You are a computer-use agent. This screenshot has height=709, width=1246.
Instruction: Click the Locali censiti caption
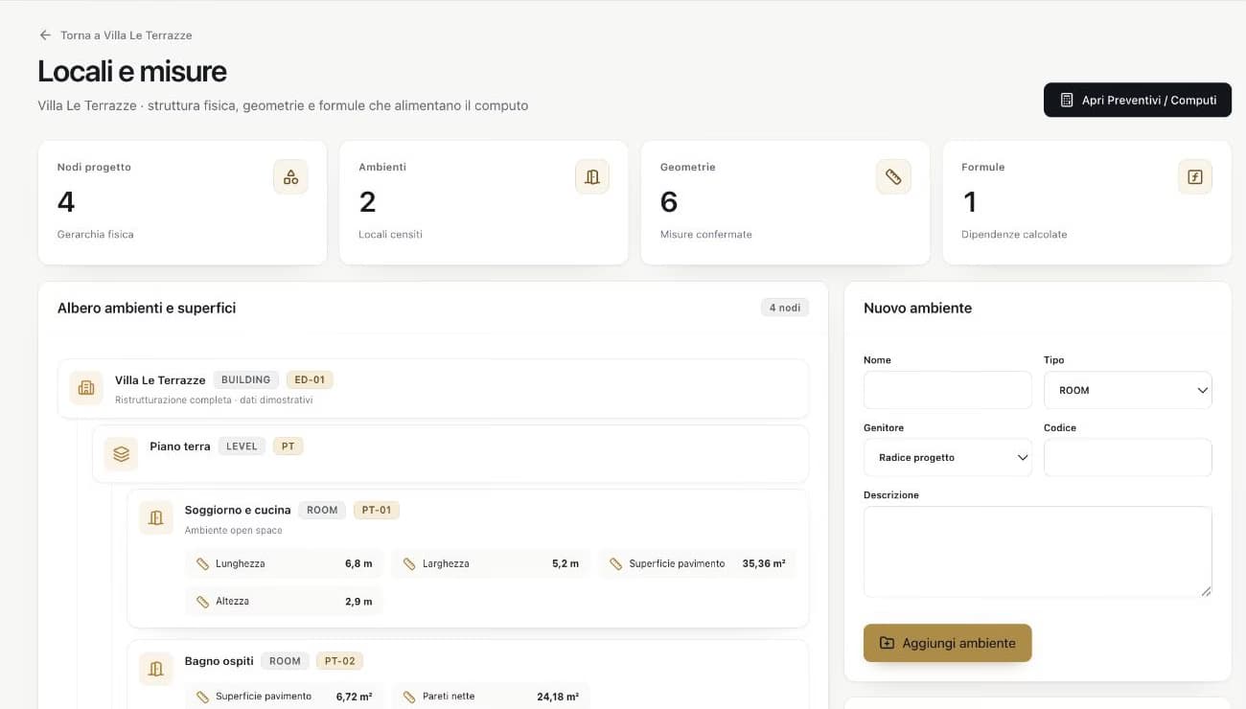pyautogui.click(x=390, y=235)
